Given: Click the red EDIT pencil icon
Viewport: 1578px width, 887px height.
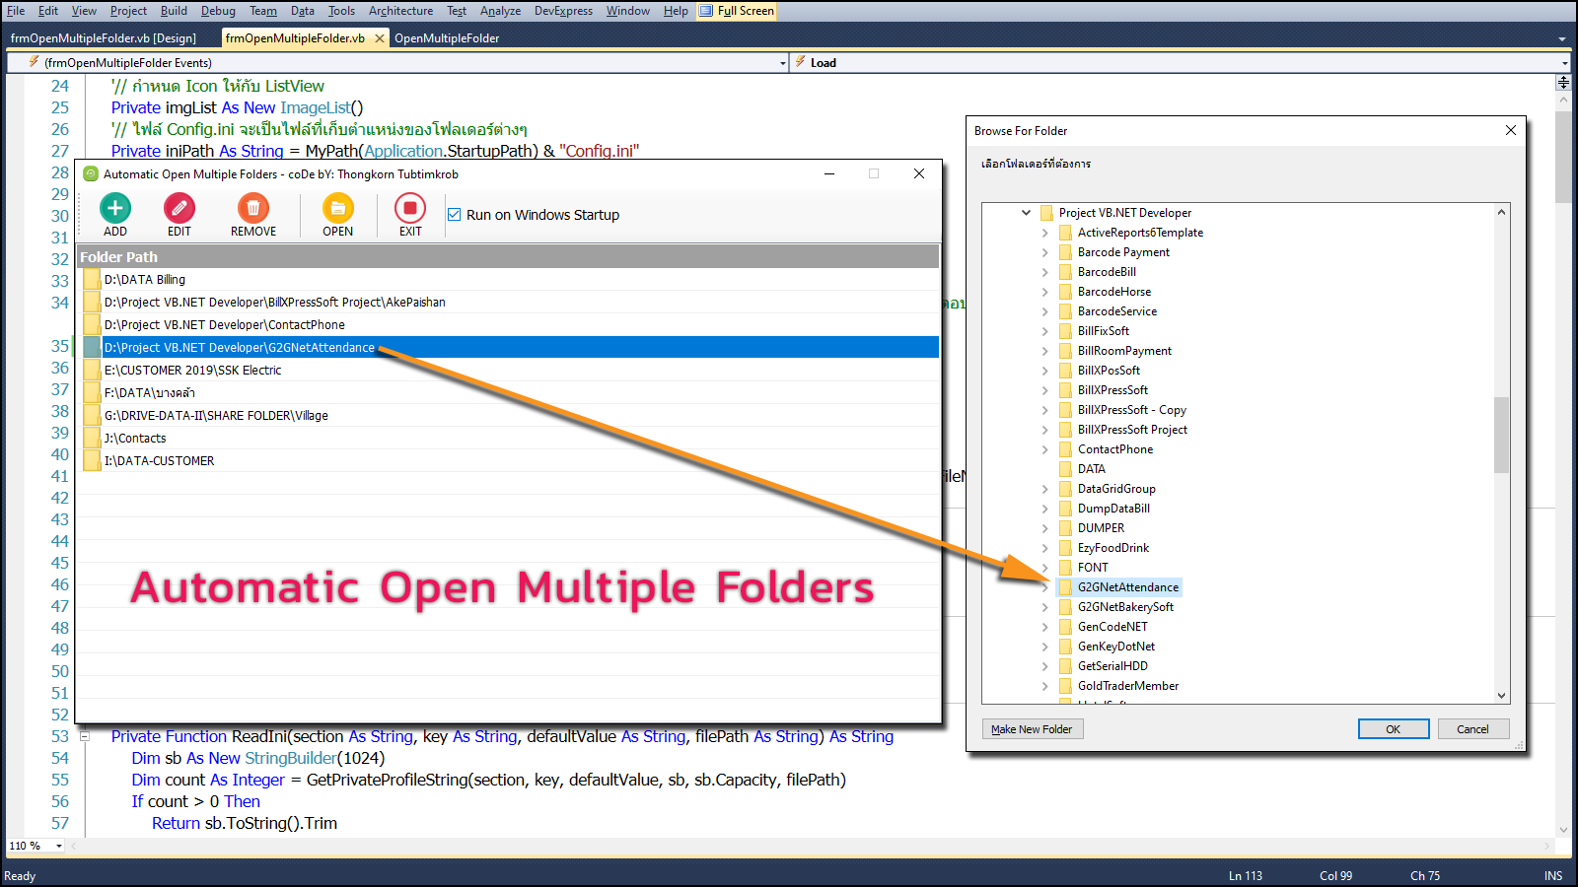Looking at the screenshot, I should point(179,208).
